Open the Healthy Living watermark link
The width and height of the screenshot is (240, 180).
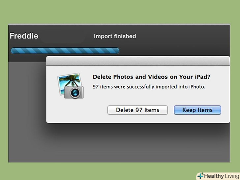pyautogui.click(x=218, y=176)
